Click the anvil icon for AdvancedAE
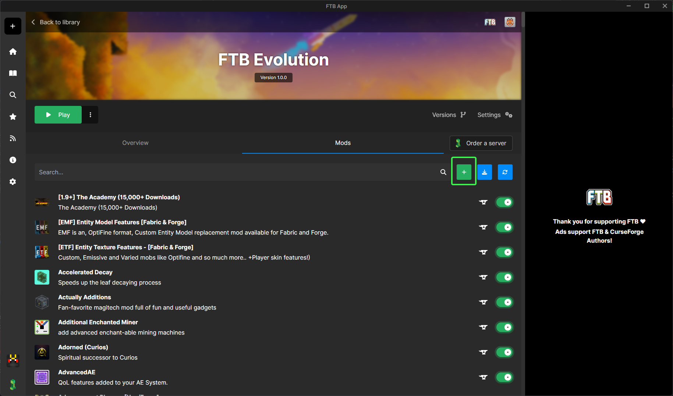The height and width of the screenshot is (396, 673). click(x=483, y=377)
